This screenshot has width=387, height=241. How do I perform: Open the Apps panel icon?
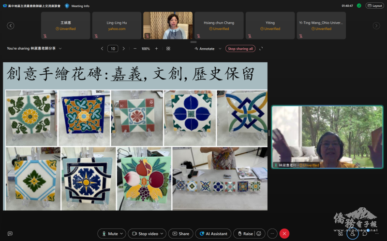341,234
